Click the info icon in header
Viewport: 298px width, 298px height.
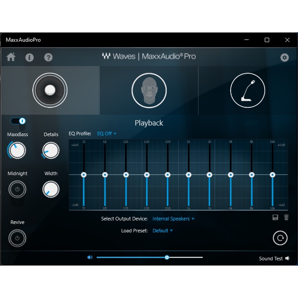[30, 57]
